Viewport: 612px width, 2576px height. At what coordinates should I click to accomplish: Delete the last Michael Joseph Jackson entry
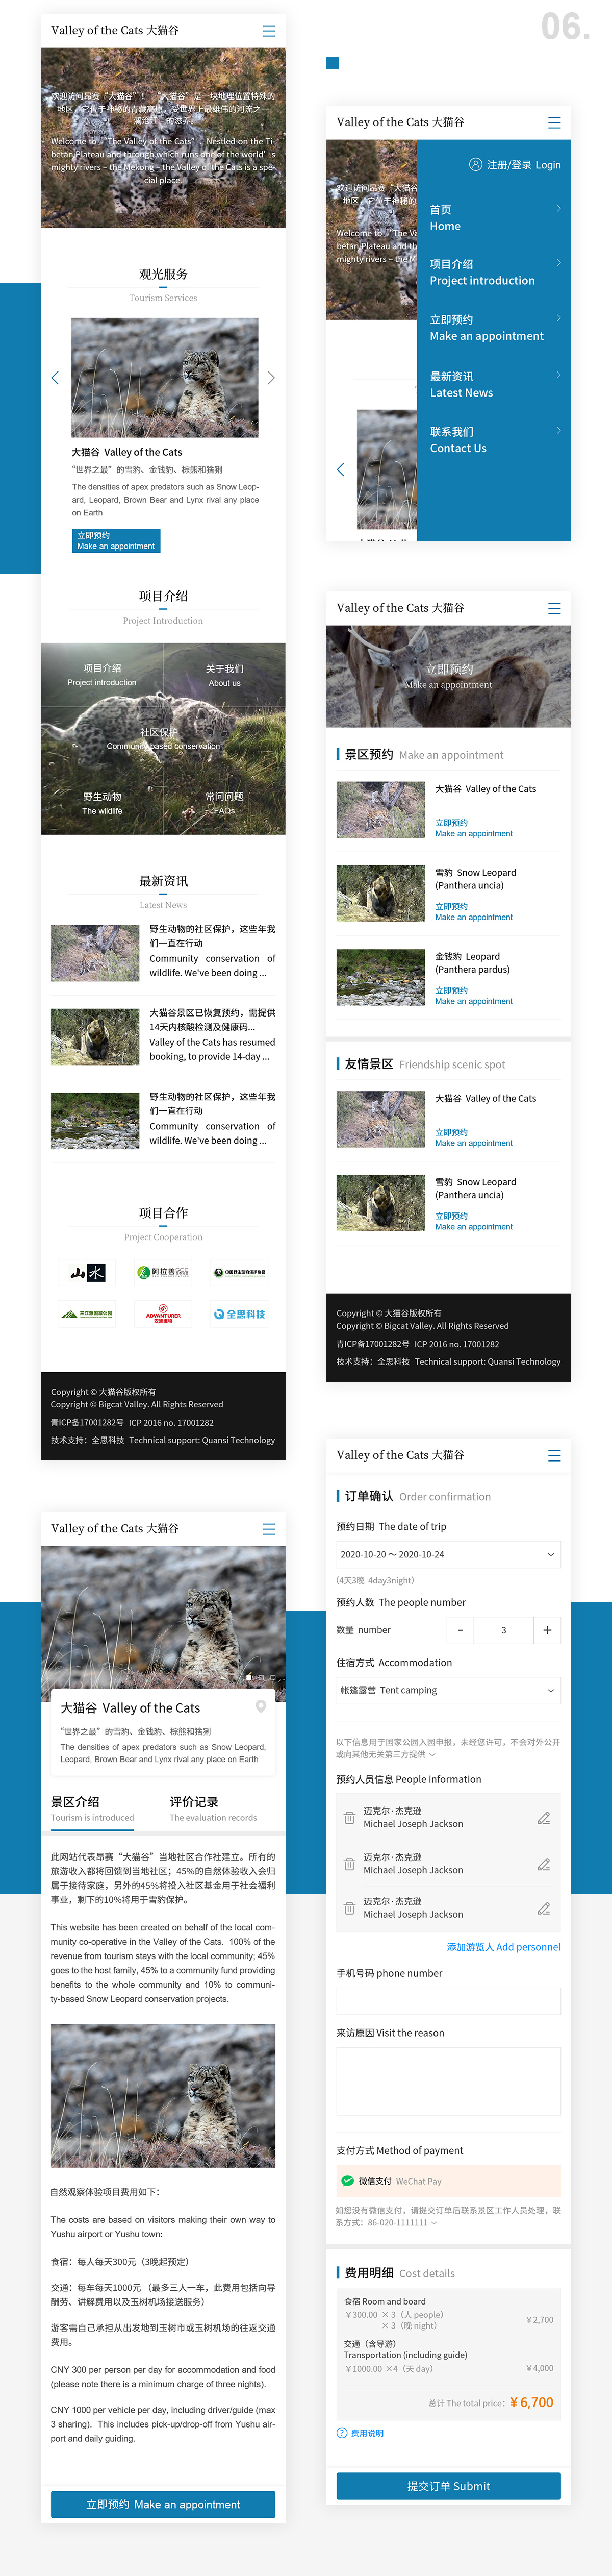349,1908
